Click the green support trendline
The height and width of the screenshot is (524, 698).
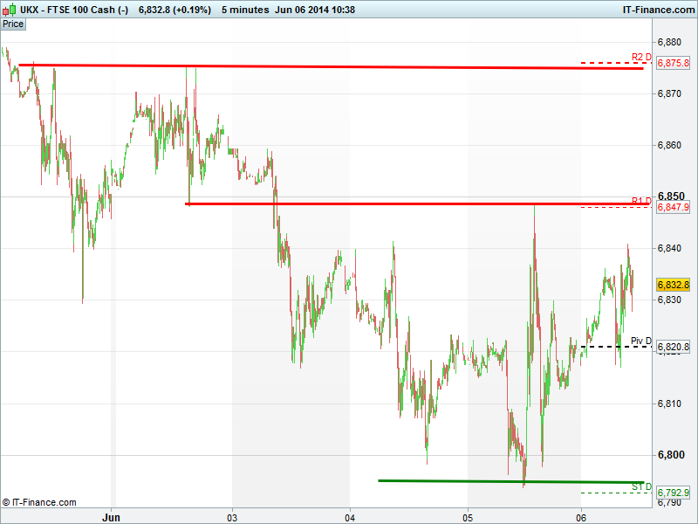pos(511,482)
